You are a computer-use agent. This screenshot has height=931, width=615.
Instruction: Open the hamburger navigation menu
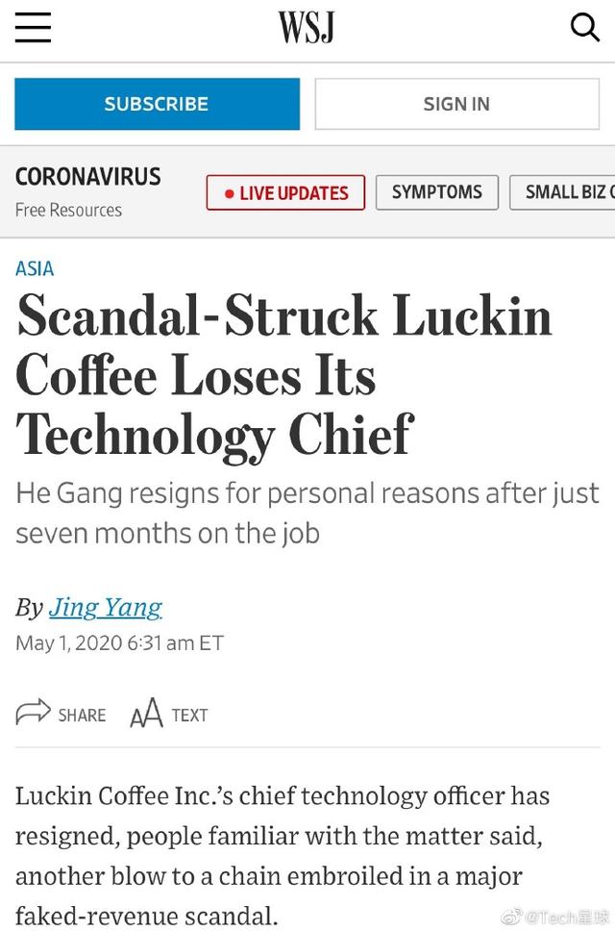point(33,27)
